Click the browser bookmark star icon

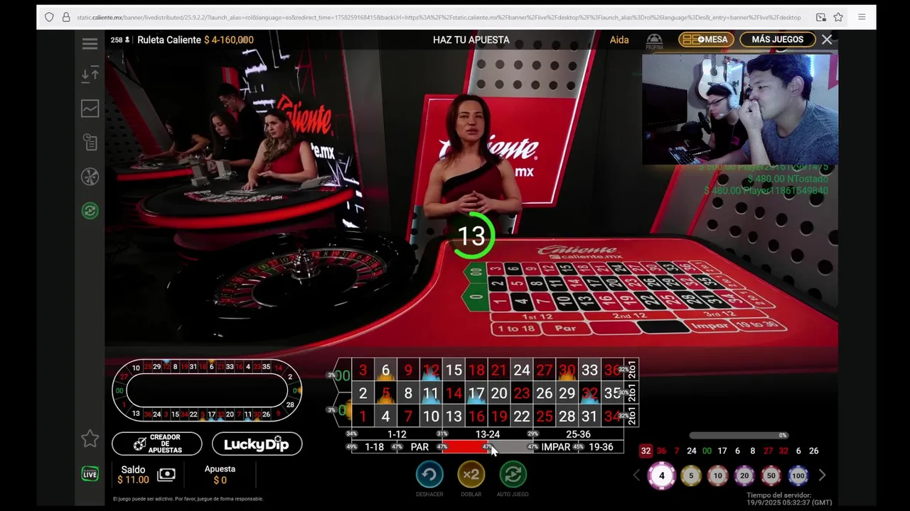[839, 17]
